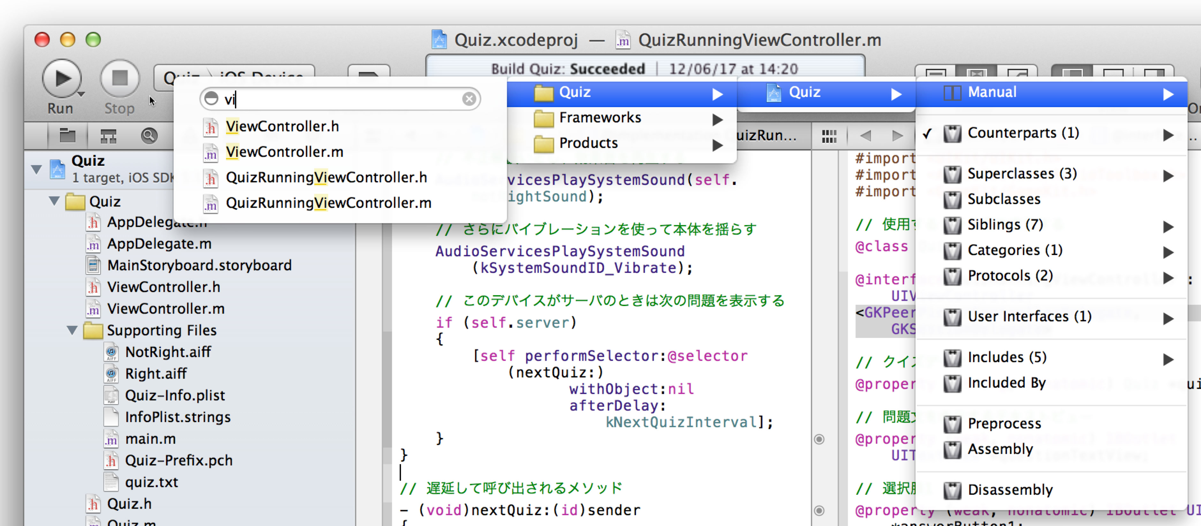Click the Run play button
Image resolution: width=1201 pixels, height=526 pixels.
click(x=62, y=78)
